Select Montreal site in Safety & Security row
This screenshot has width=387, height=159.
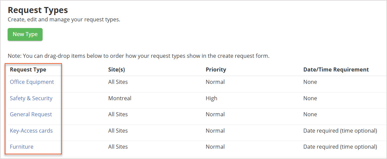(120, 99)
